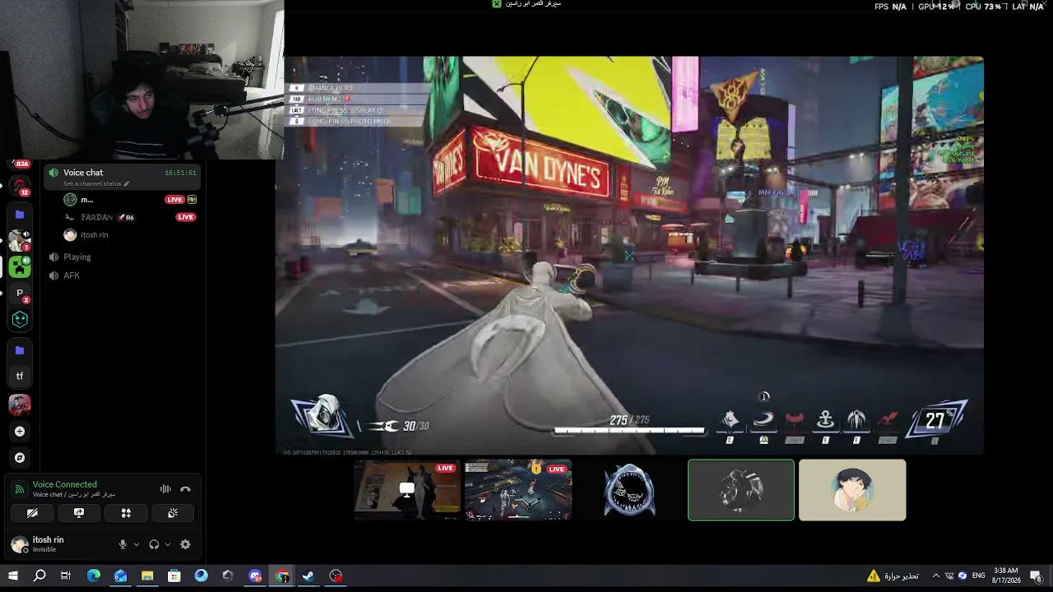Viewport: 1053px width, 592px height.
Task: Click Windows Start button
Action: 12,576
